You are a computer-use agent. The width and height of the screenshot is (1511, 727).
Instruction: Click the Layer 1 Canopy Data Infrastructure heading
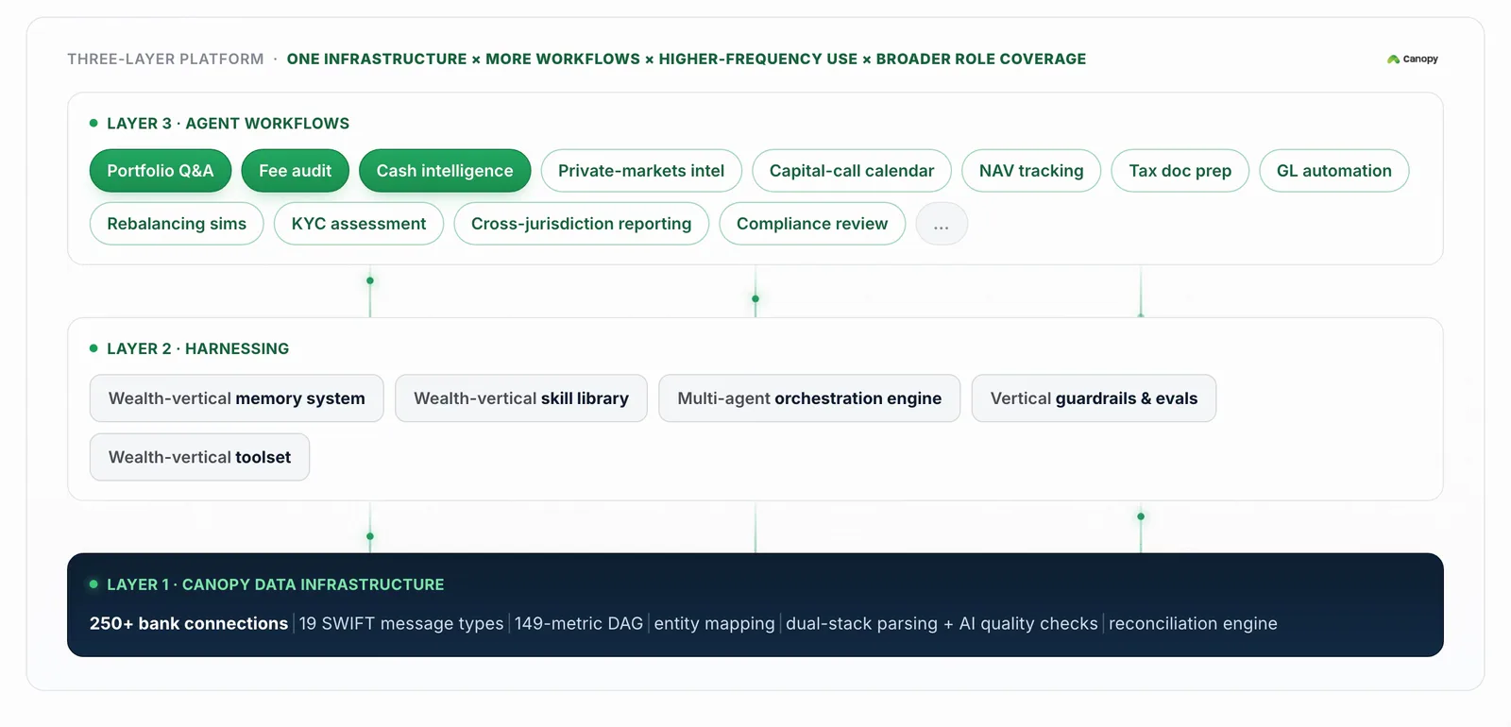(275, 584)
